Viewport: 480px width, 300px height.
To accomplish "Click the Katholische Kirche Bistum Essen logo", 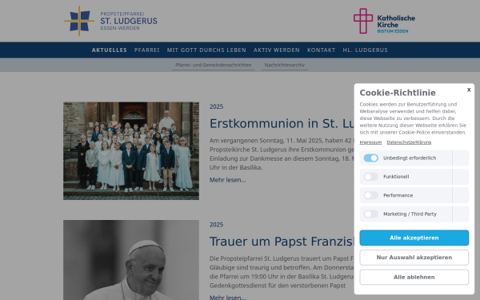I will 384,21.
